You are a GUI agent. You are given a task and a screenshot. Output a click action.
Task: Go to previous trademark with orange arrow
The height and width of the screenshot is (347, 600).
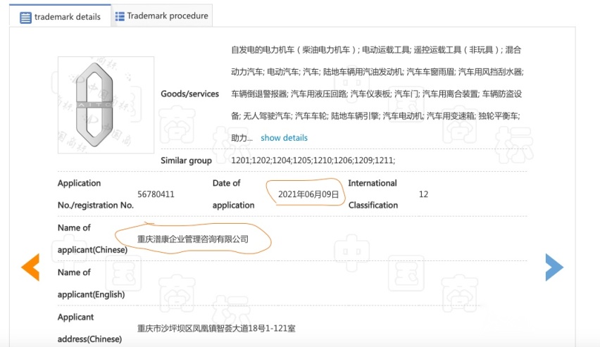tap(30, 267)
